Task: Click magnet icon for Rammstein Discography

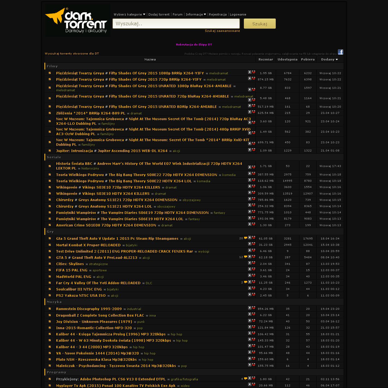Action: 254,308
